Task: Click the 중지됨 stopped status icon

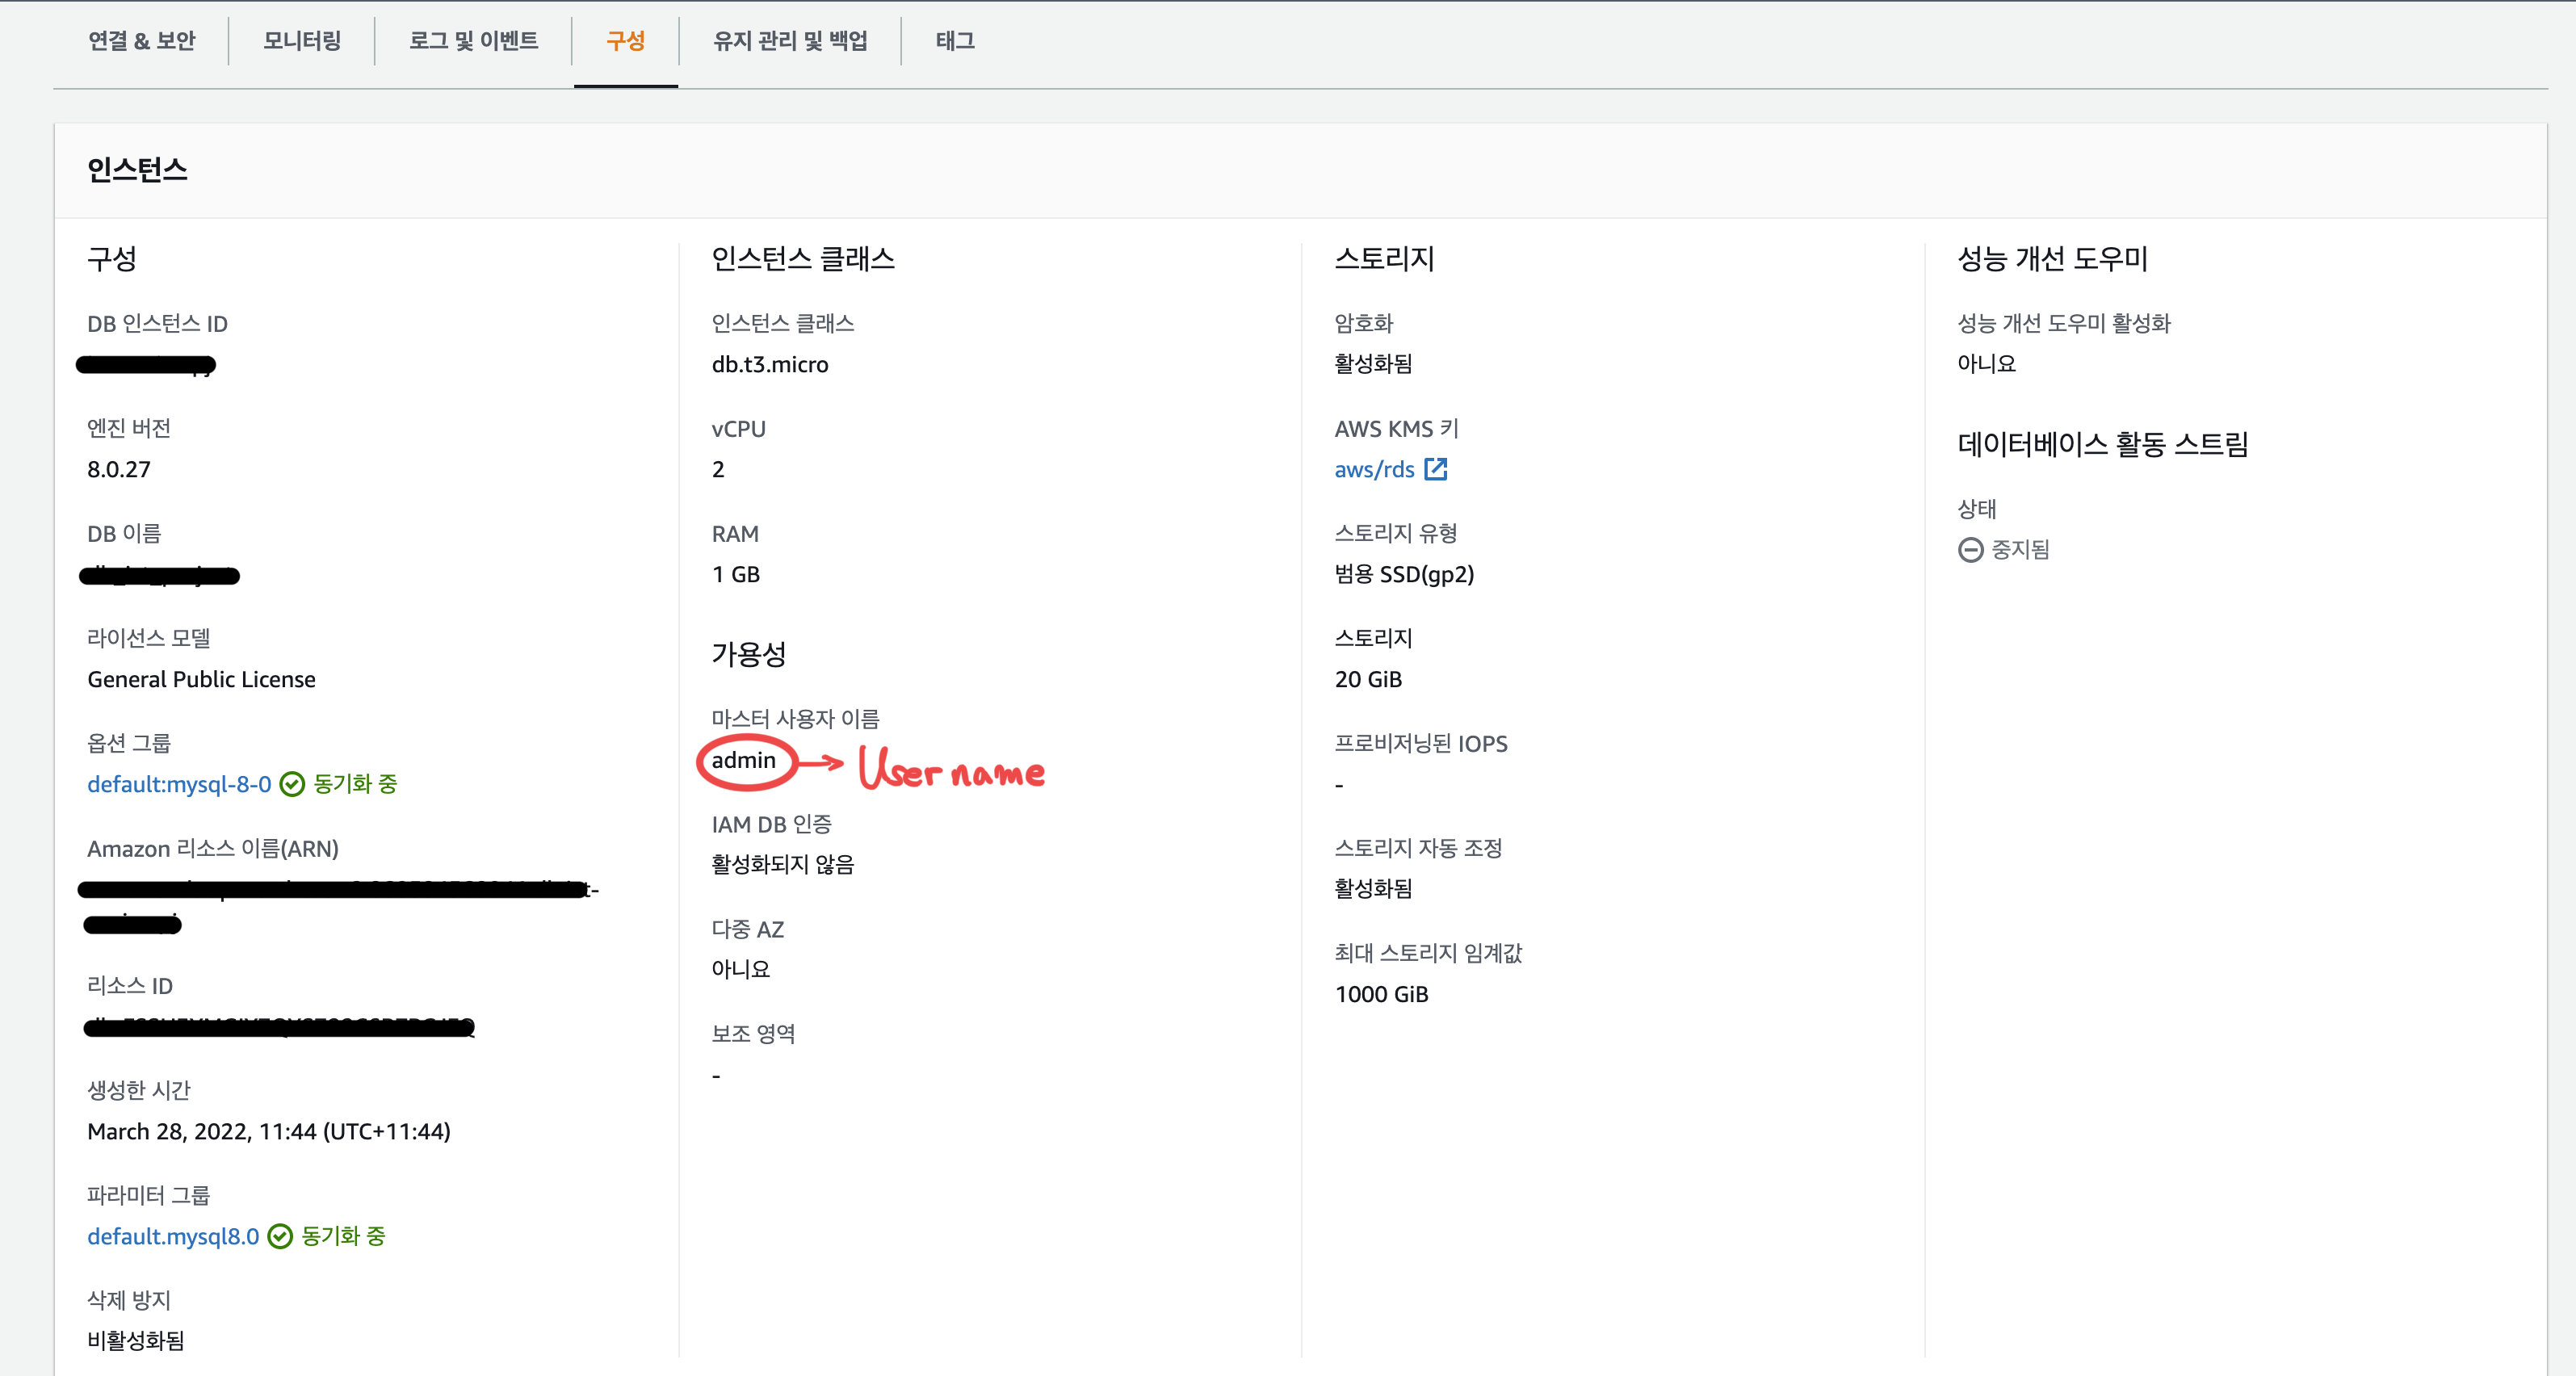Action: tap(1970, 550)
